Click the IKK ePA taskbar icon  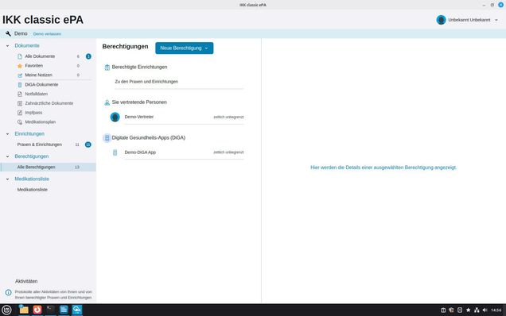point(77,310)
